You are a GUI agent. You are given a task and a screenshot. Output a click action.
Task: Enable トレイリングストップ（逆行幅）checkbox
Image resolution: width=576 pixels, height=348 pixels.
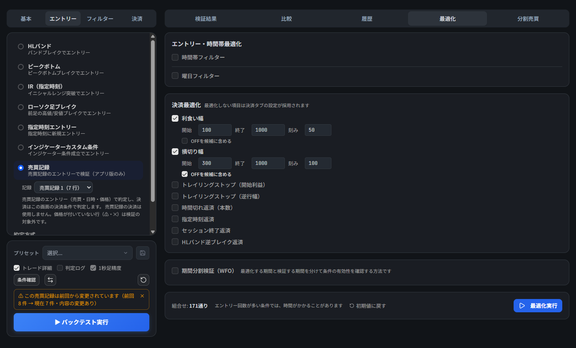coord(175,196)
